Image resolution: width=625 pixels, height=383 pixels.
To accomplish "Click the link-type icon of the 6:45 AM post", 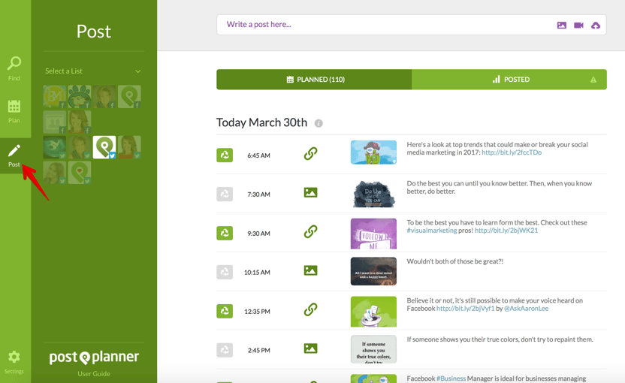I will 310,153.
